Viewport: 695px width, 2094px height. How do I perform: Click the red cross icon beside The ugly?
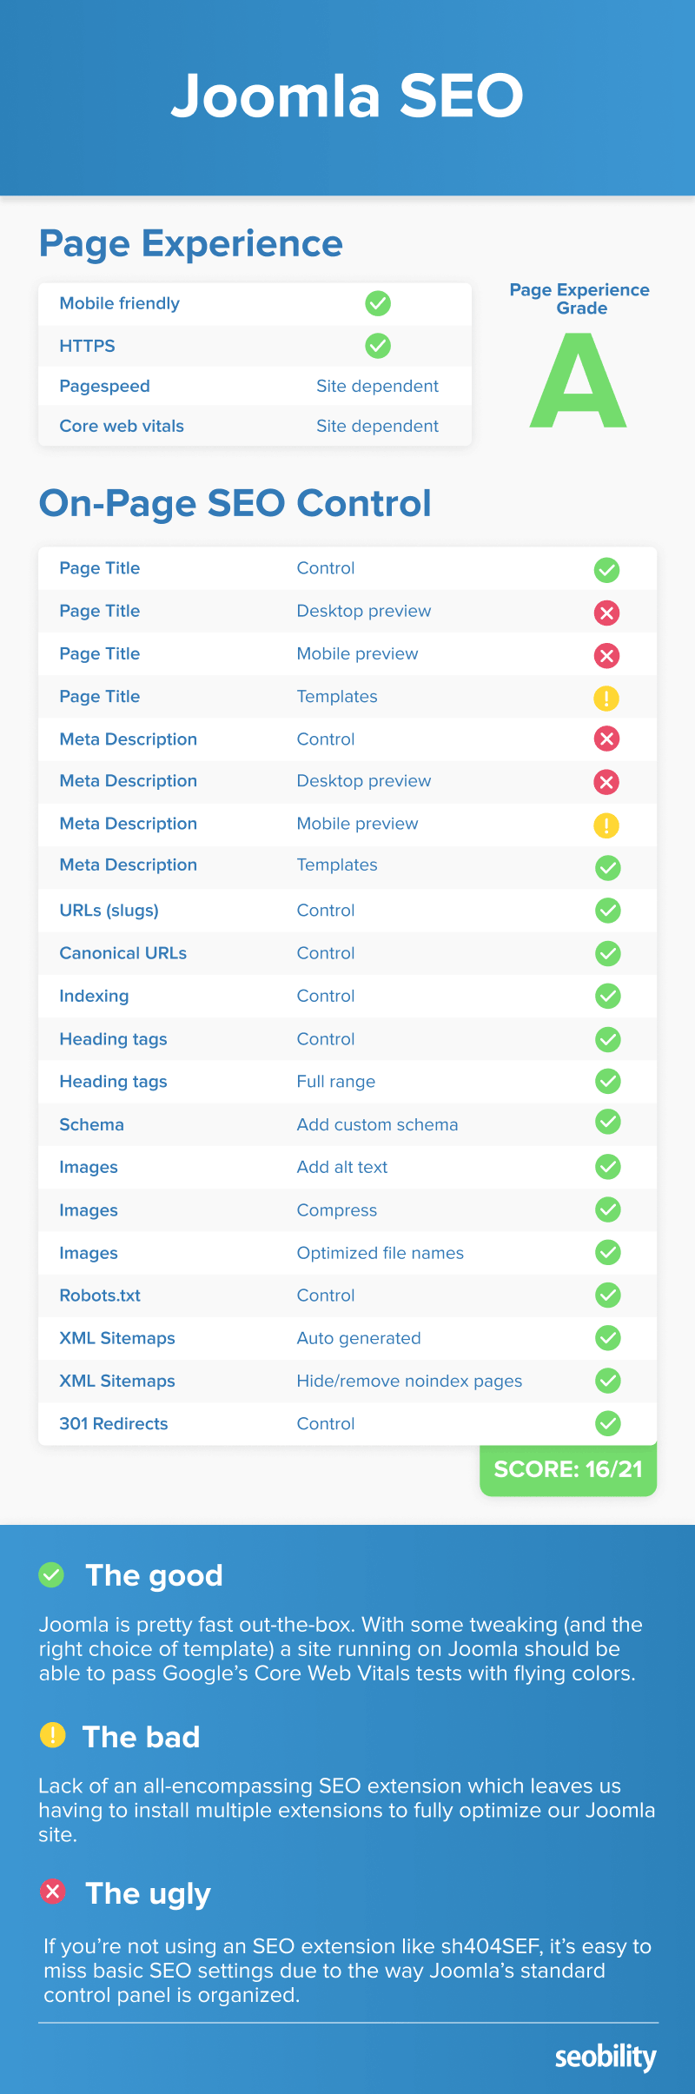53,1891
